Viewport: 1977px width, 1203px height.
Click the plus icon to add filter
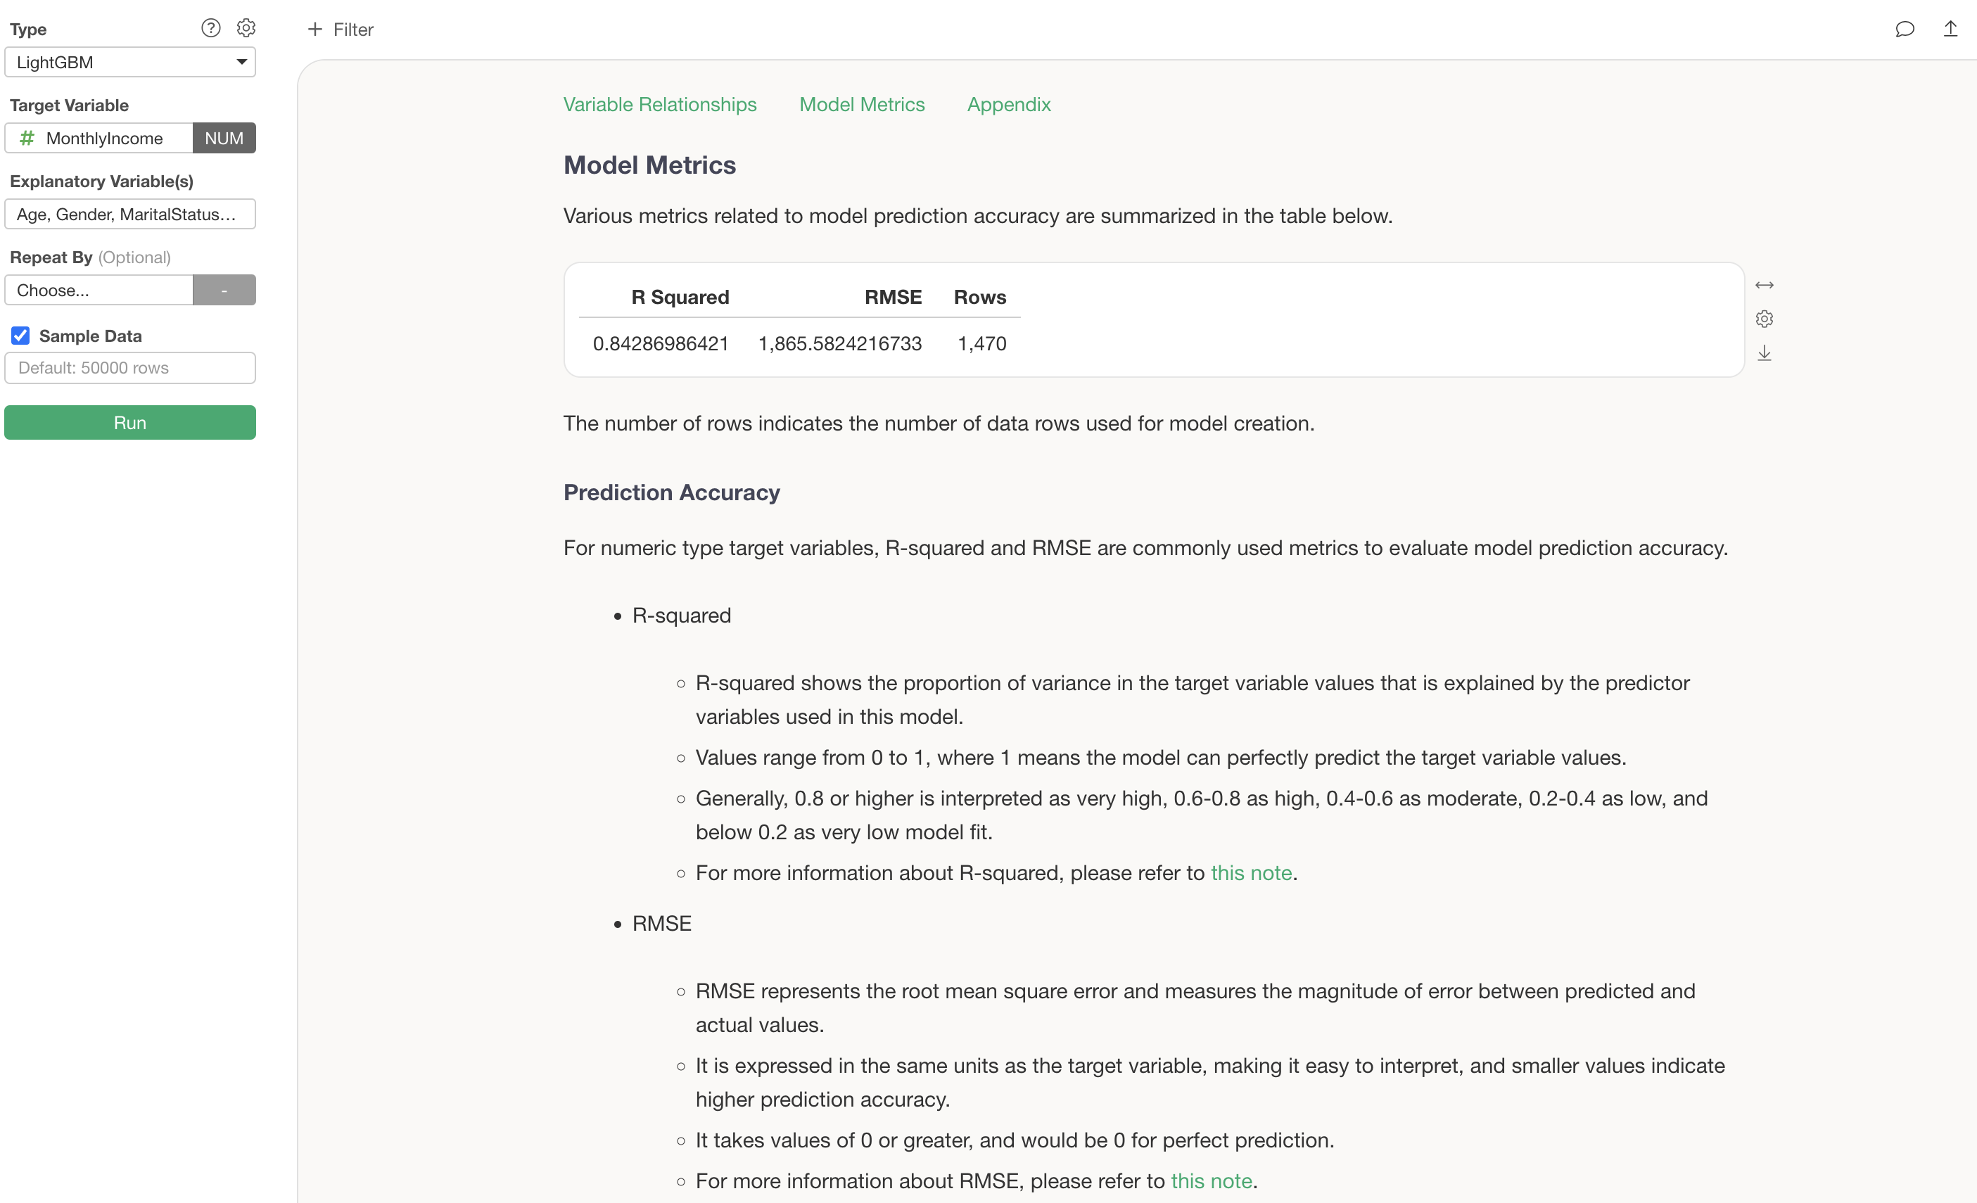coord(315,30)
